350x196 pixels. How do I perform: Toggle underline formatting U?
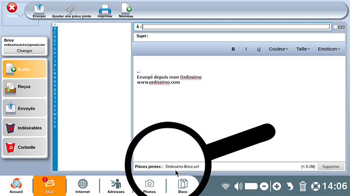coord(258,49)
